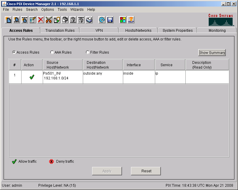This screenshot has width=238, height=190.
Task: Click the red X Delete icon
Action: 41,20
